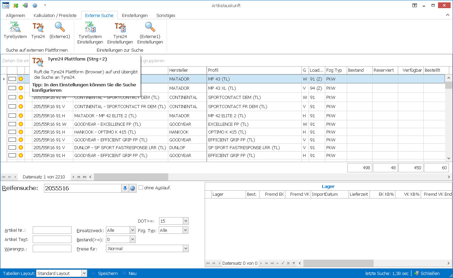The height and width of the screenshot is (278, 453).
Task: Tick checkbox of MATADOR MP 43 XL row
Action: coord(12,88)
